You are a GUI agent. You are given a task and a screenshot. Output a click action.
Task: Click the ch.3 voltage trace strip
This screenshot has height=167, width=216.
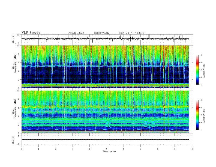click(x=105, y=140)
